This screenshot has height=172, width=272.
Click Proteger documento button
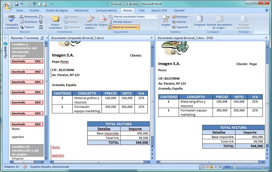click(244, 22)
